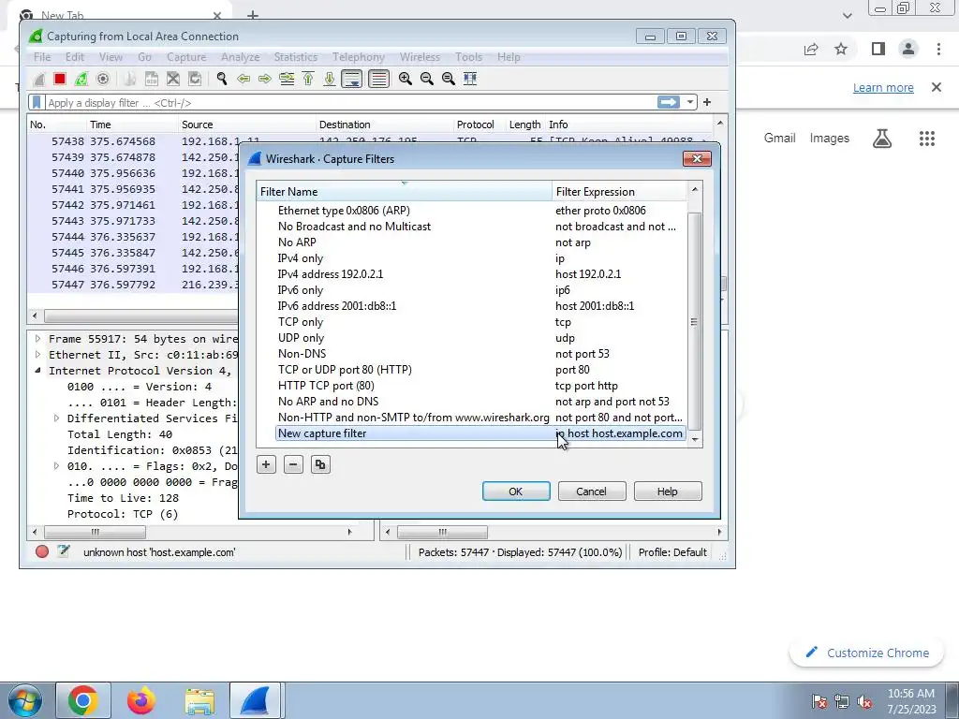
Task: Open Firefox from the taskbar
Action: (141, 700)
